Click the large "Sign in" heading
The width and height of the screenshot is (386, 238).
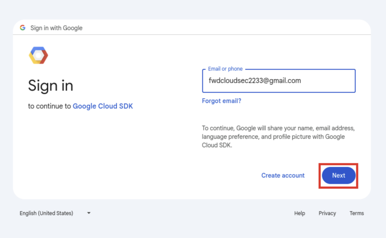51,86
